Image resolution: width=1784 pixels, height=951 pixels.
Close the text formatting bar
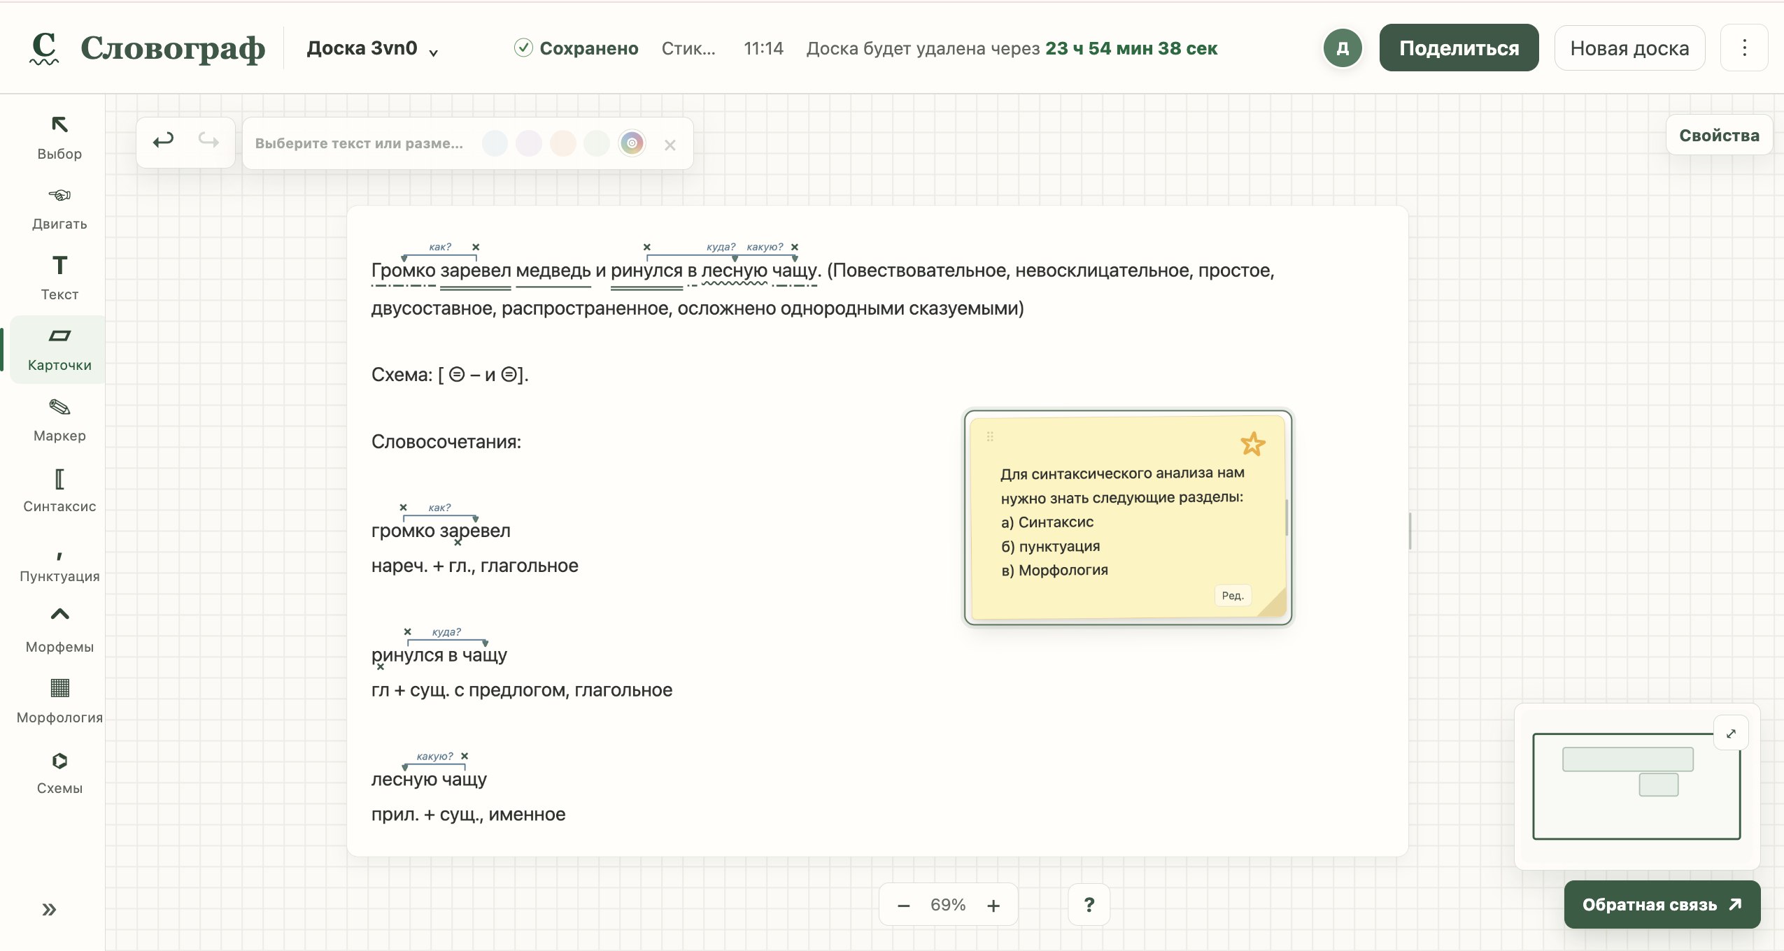click(670, 145)
